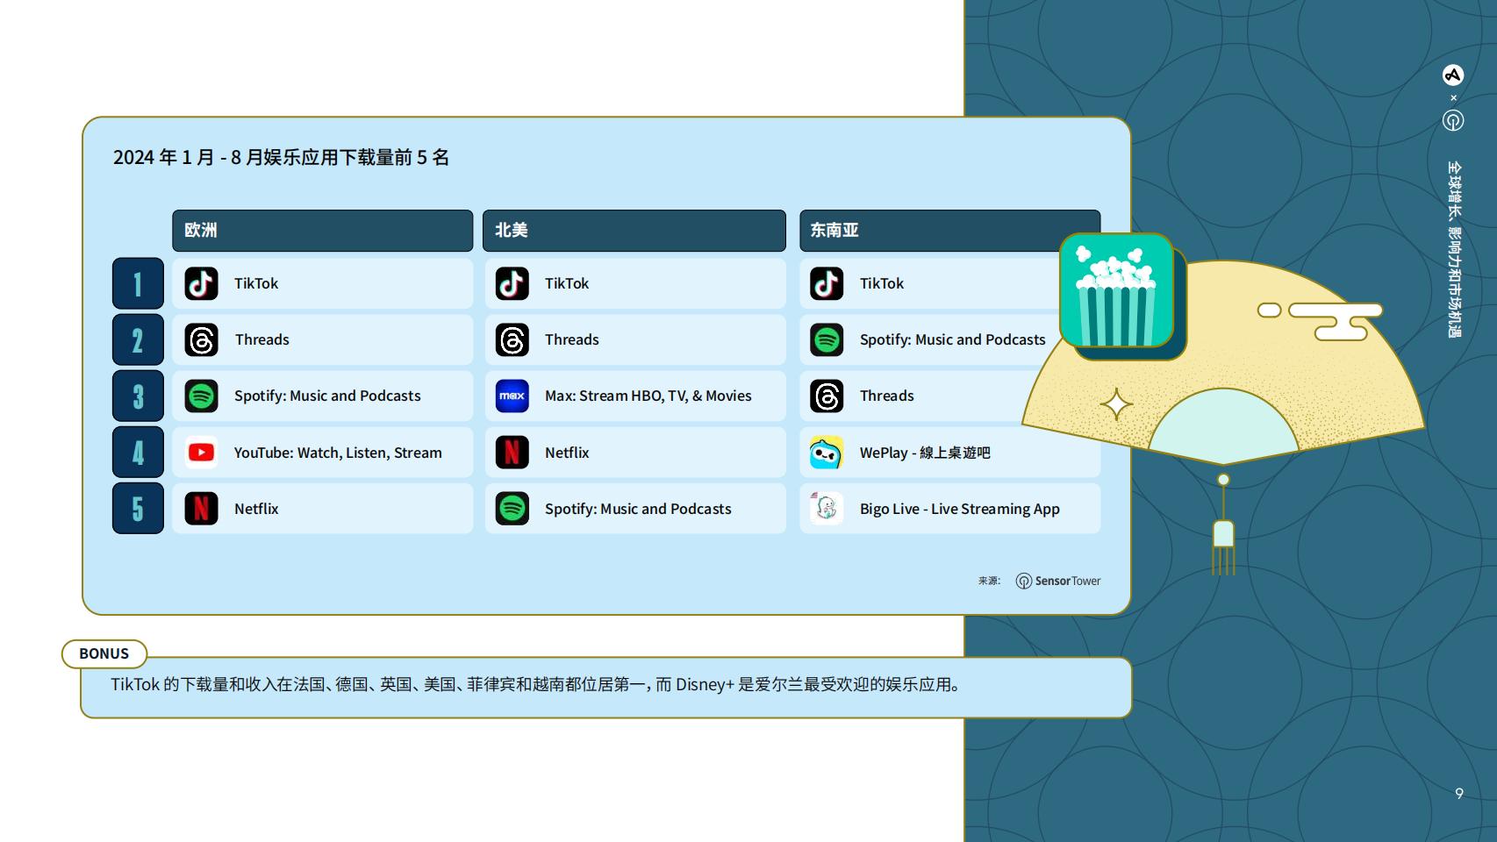This screenshot has width=1497, height=842.
Task: Click the TikTok icon in the 北美 column
Action: pyautogui.click(x=512, y=283)
